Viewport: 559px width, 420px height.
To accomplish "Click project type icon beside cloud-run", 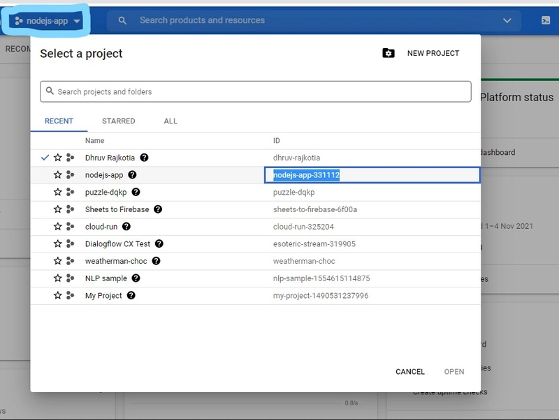I will point(71,226).
